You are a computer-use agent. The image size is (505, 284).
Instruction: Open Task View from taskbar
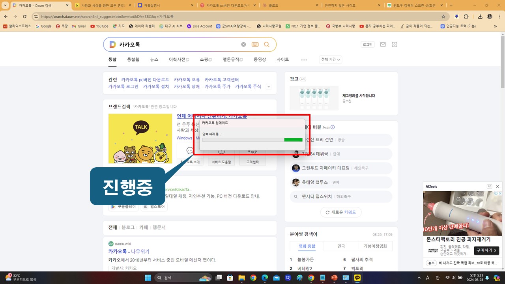pyautogui.click(x=218, y=278)
